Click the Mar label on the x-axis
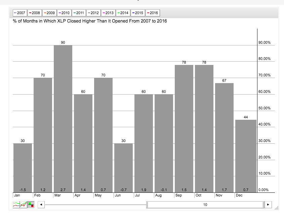The height and width of the screenshot is (216, 284). (x=57, y=195)
